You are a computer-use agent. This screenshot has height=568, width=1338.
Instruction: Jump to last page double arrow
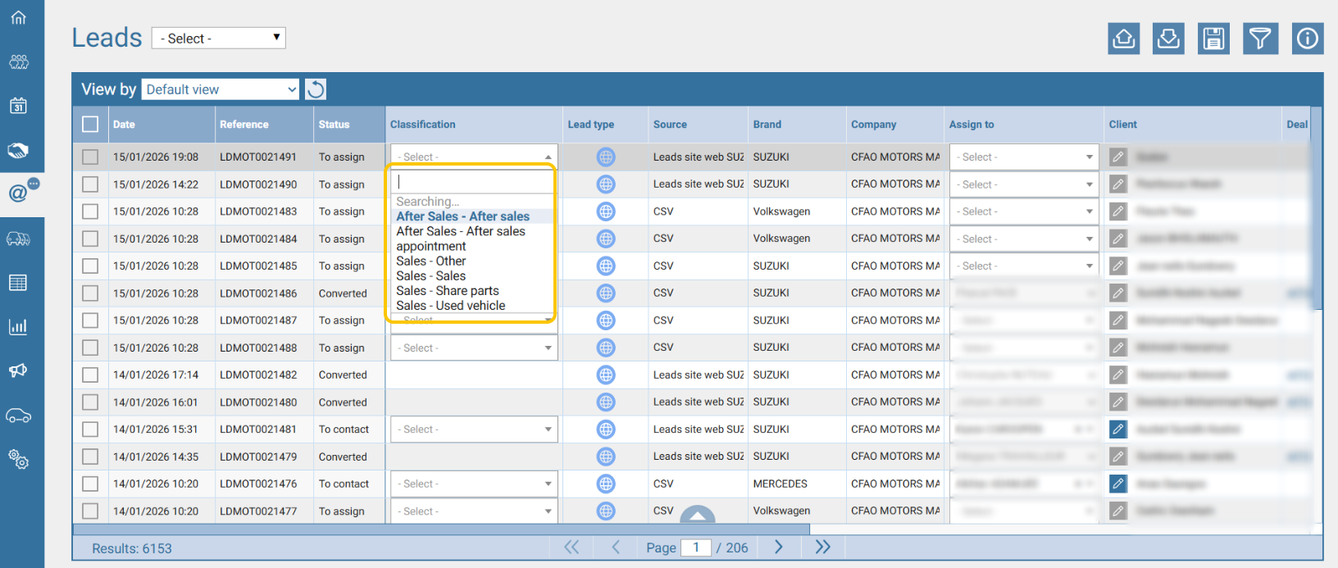pos(822,547)
